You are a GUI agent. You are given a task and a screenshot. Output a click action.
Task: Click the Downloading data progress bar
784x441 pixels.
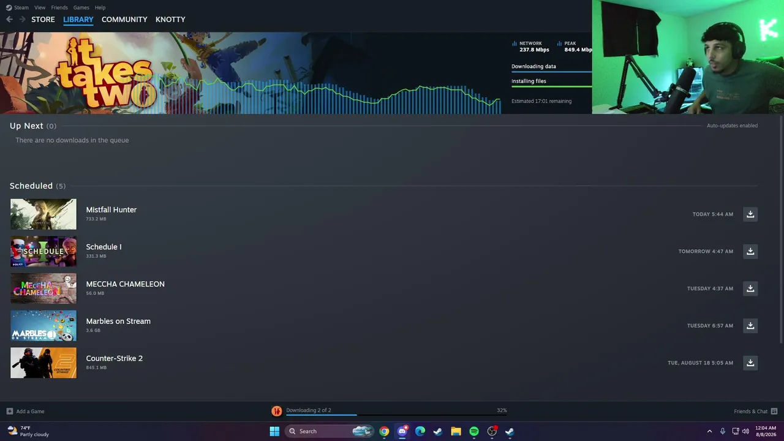pyautogui.click(x=552, y=72)
